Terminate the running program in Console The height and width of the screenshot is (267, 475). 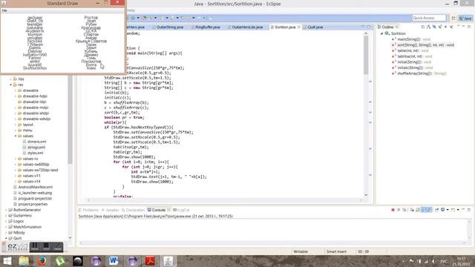393,210
